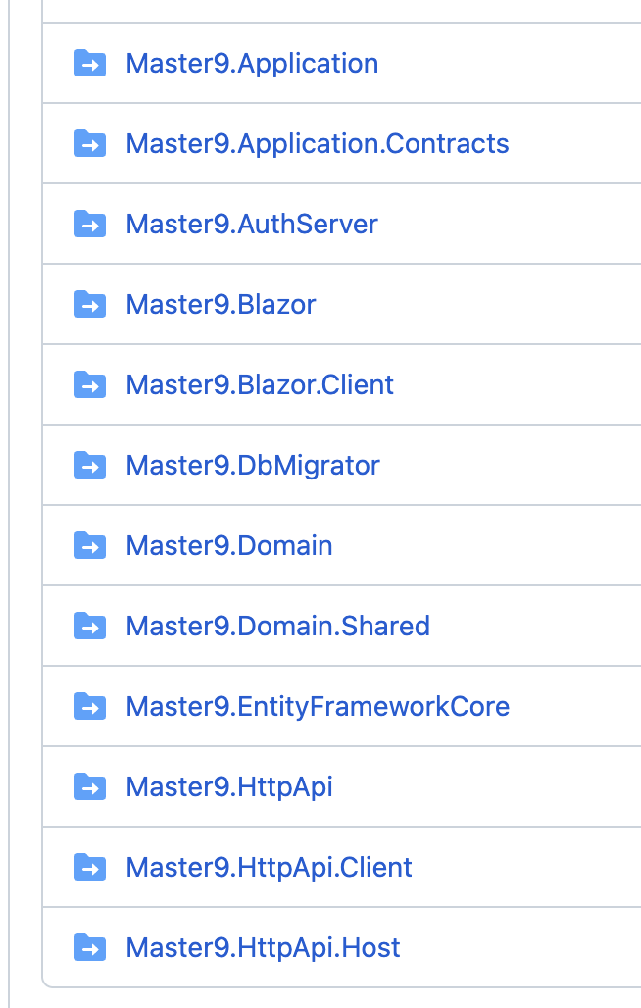Click the folder icon beside Master9.Application
Viewport: 641px width, 1008px height.
click(90, 64)
